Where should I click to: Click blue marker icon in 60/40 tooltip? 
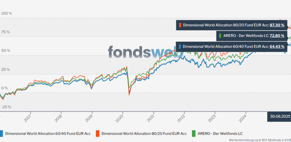[180, 46]
